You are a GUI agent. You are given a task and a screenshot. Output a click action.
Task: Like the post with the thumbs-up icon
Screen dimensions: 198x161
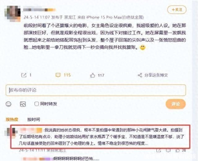click(93, 75)
